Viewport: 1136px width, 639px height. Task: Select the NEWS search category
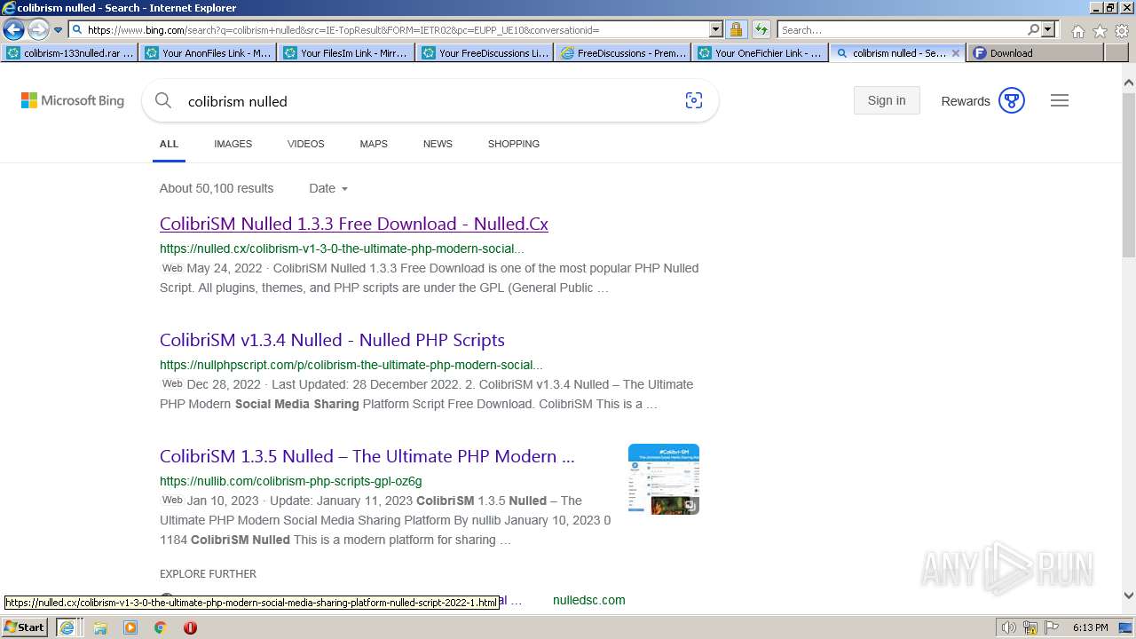438,144
